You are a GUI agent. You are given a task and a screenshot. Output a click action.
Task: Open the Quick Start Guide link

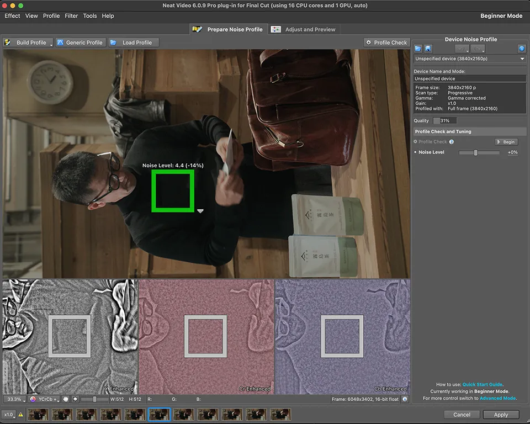483,384
